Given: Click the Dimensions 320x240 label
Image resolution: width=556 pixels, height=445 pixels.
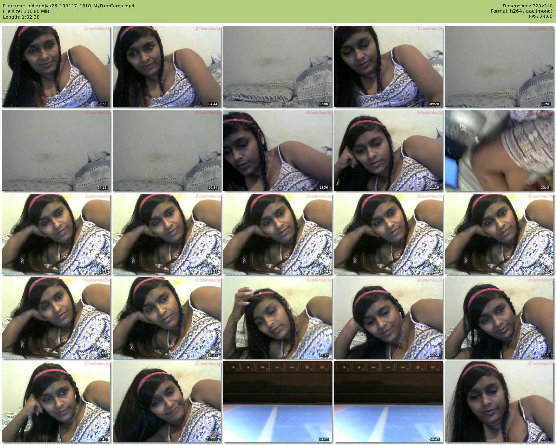Looking at the screenshot, I should (x=527, y=6).
